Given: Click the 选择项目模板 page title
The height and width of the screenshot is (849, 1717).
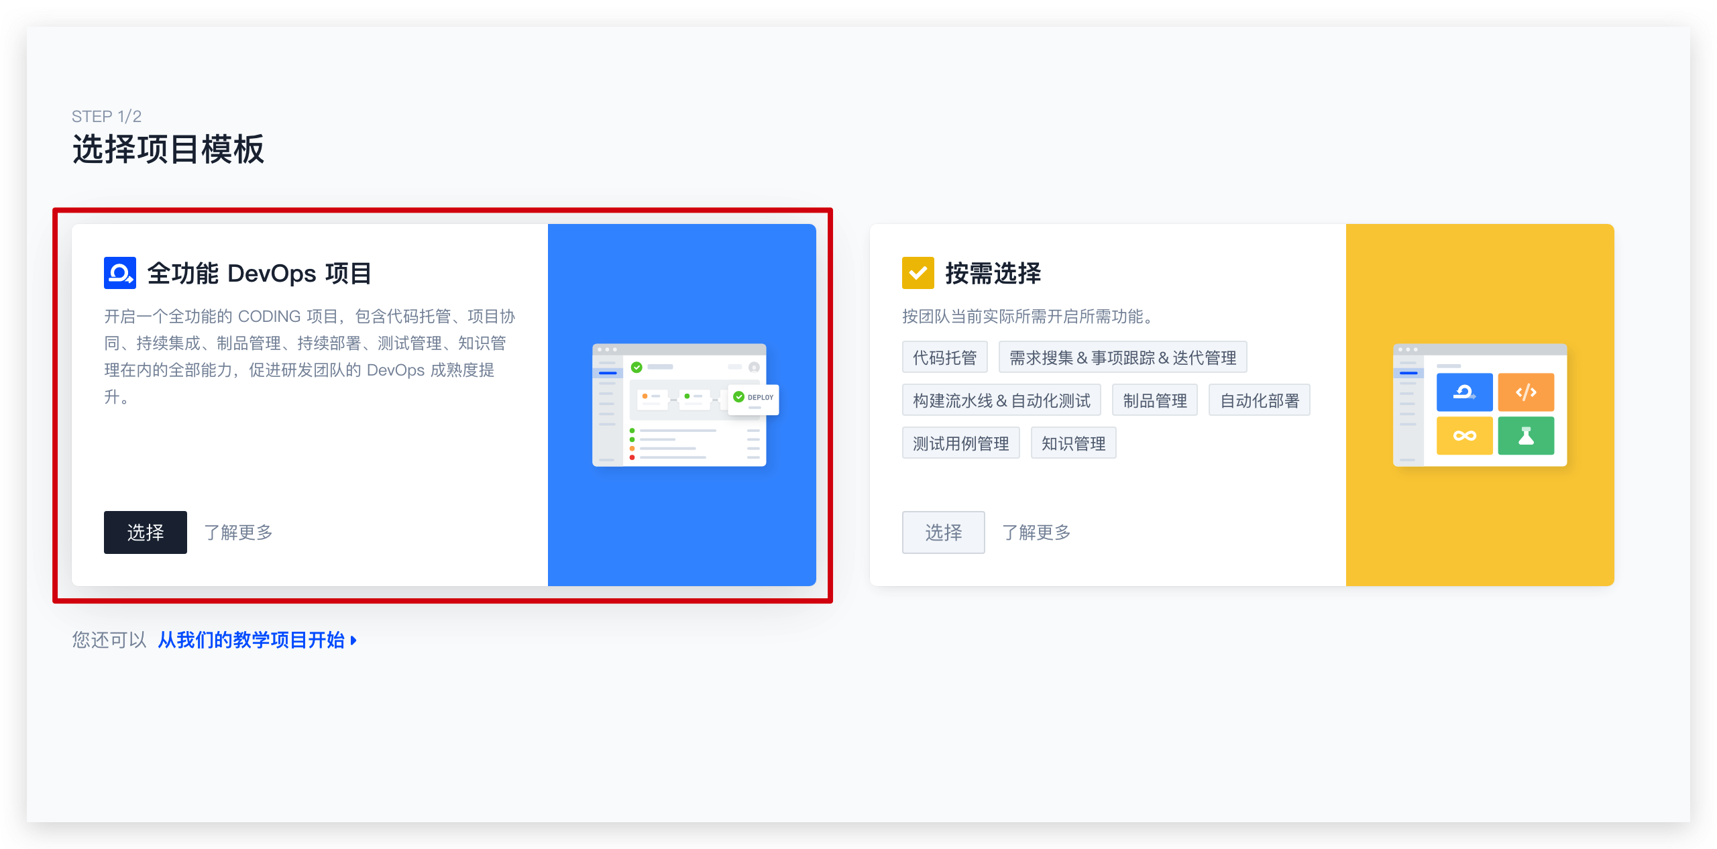Looking at the screenshot, I should point(168,149).
